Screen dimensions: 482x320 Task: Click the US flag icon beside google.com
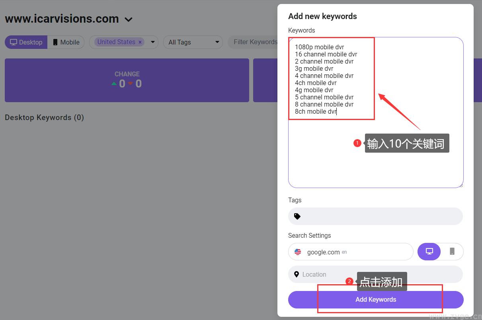pyautogui.click(x=298, y=252)
